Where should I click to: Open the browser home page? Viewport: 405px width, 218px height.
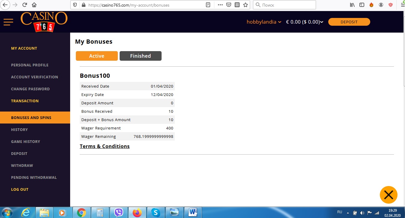(34, 5)
